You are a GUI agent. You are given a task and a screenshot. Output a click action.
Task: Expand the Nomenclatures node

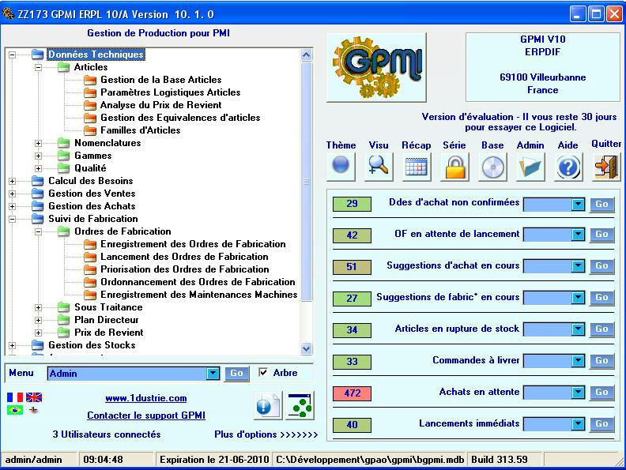click(38, 143)
